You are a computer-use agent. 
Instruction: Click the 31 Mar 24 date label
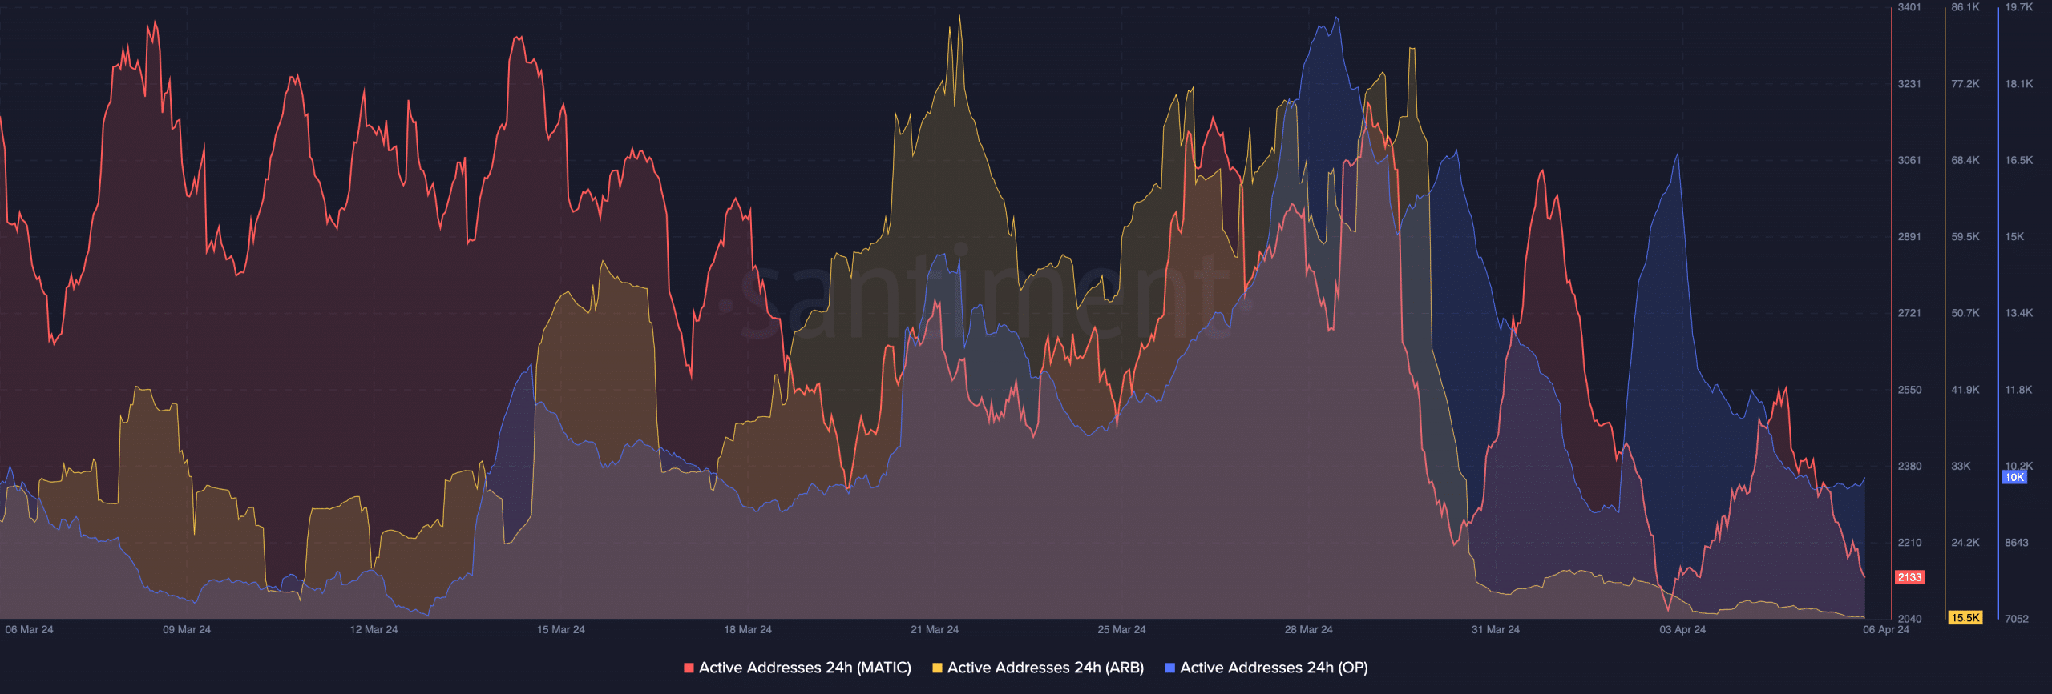click(x=1495, y=630)
